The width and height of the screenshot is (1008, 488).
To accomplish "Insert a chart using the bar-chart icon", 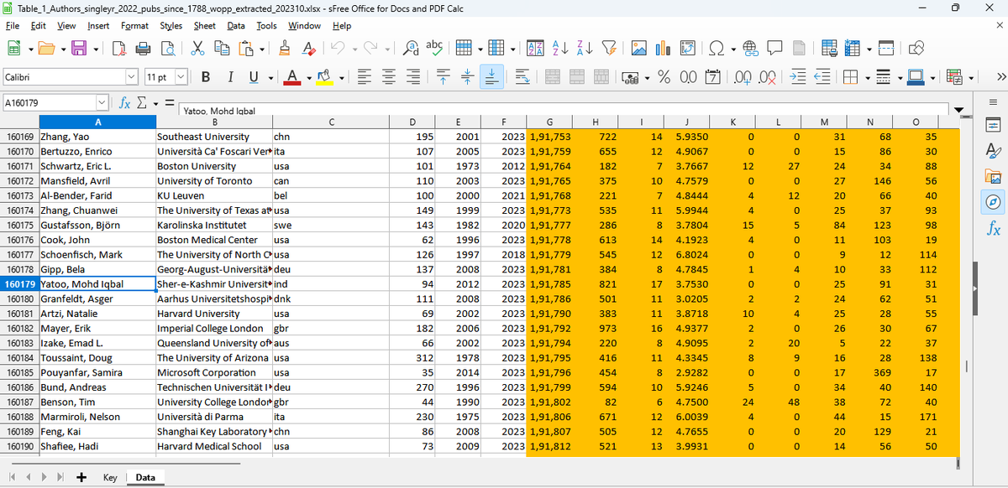I will tap(663, 49).
